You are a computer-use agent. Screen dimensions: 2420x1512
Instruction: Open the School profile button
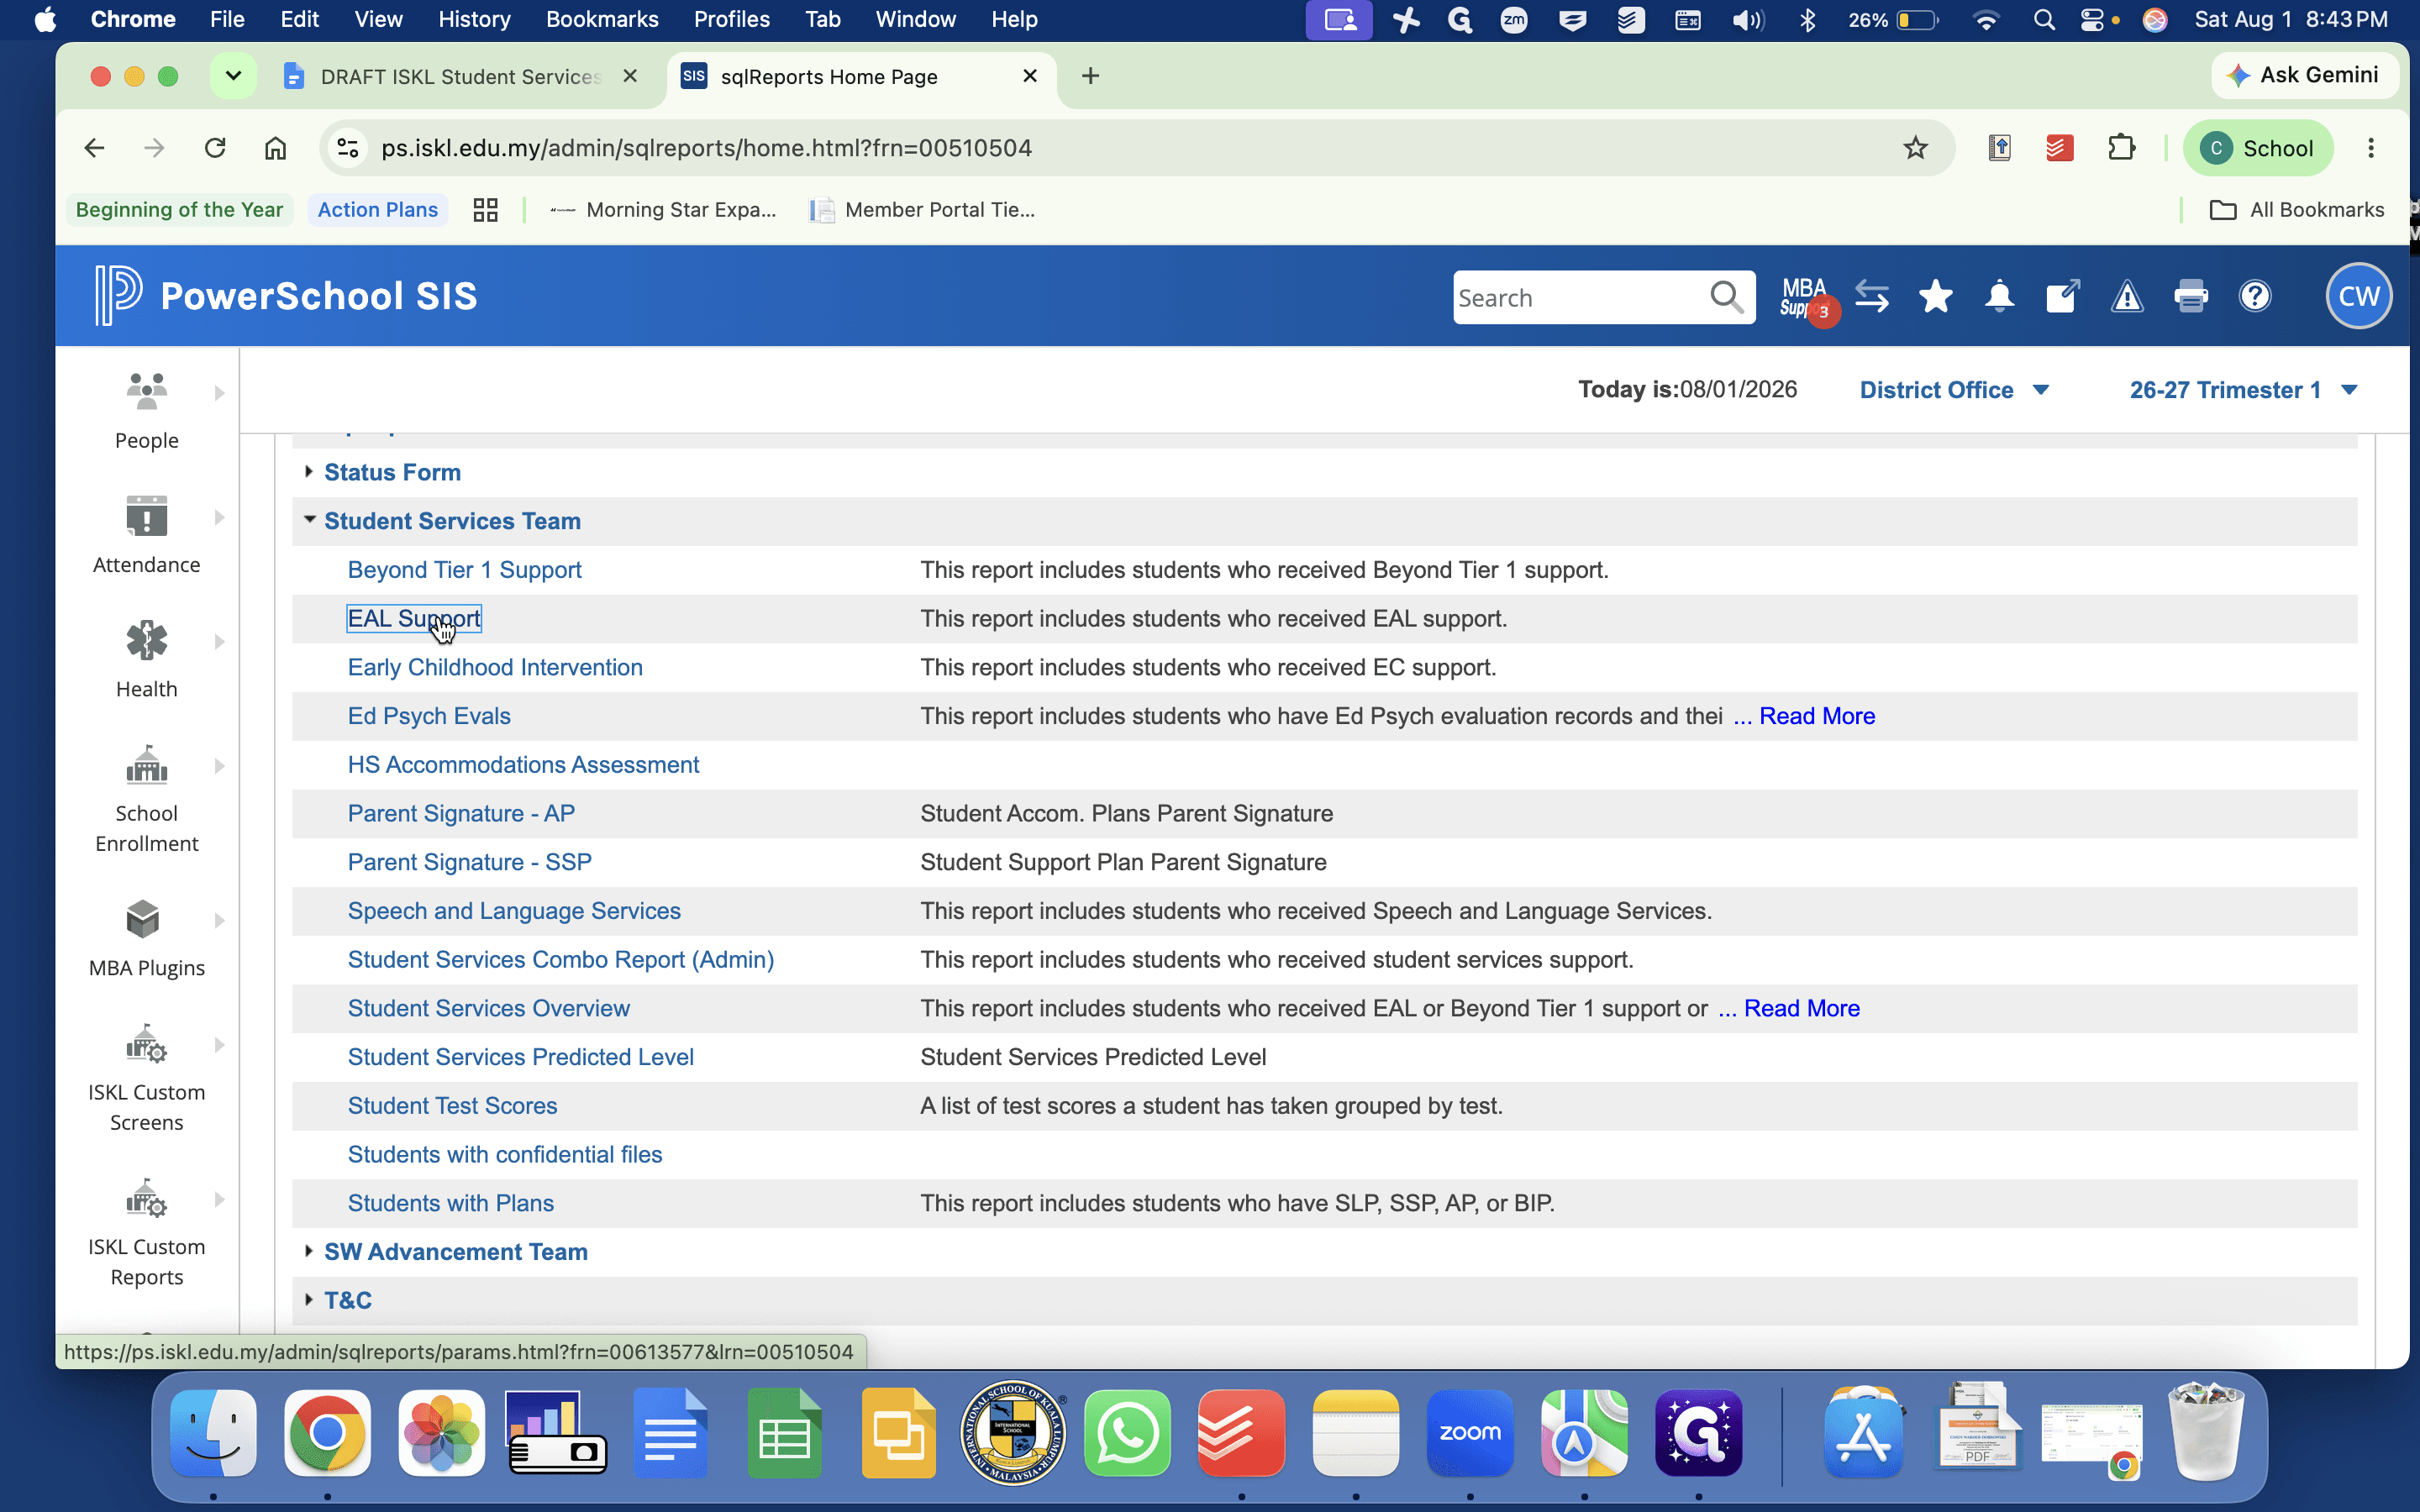[x=2258, y=148]
